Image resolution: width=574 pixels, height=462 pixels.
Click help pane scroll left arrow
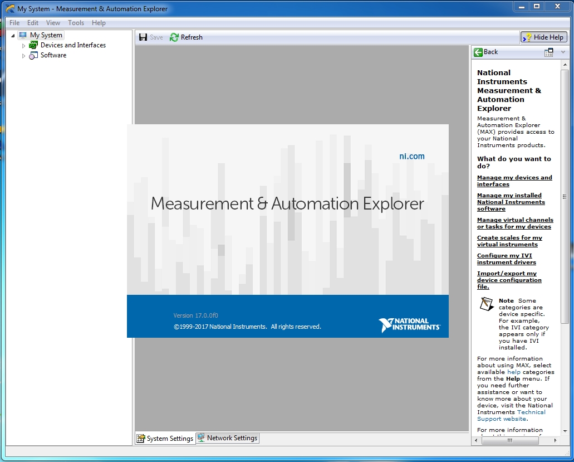pyautogui.click(x=476, y=440)
